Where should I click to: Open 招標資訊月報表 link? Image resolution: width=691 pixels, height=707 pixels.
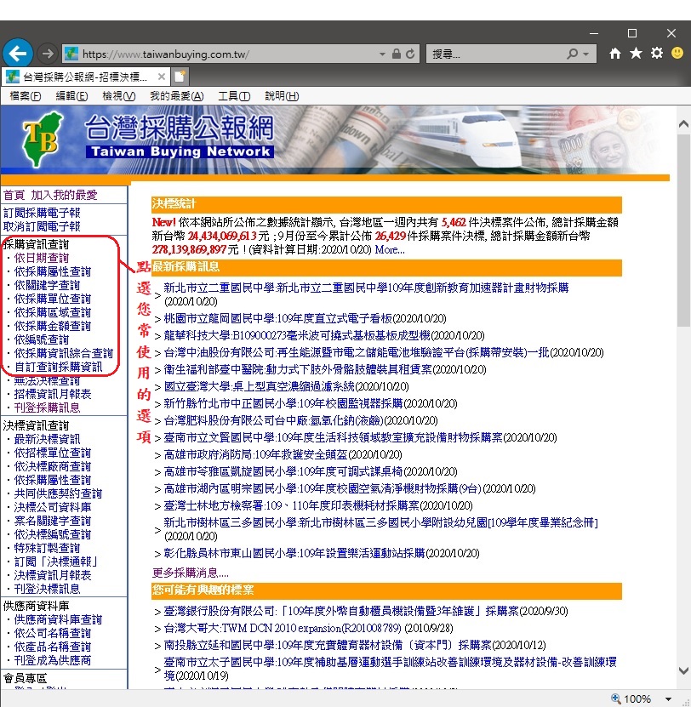click(x=52, y=394)
